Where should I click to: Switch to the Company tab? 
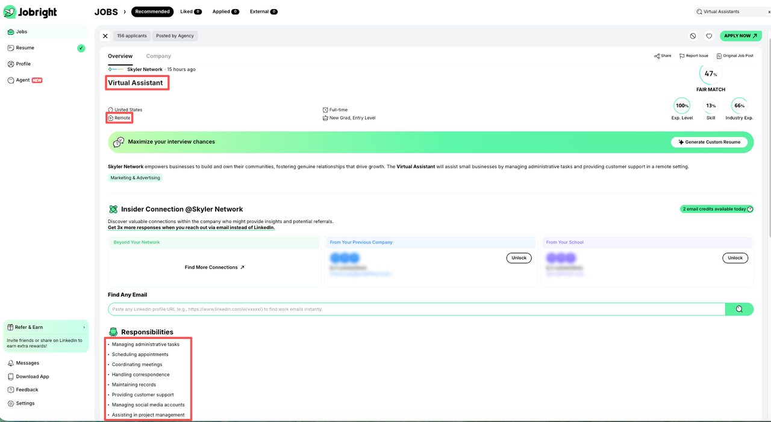pos(158,56)
